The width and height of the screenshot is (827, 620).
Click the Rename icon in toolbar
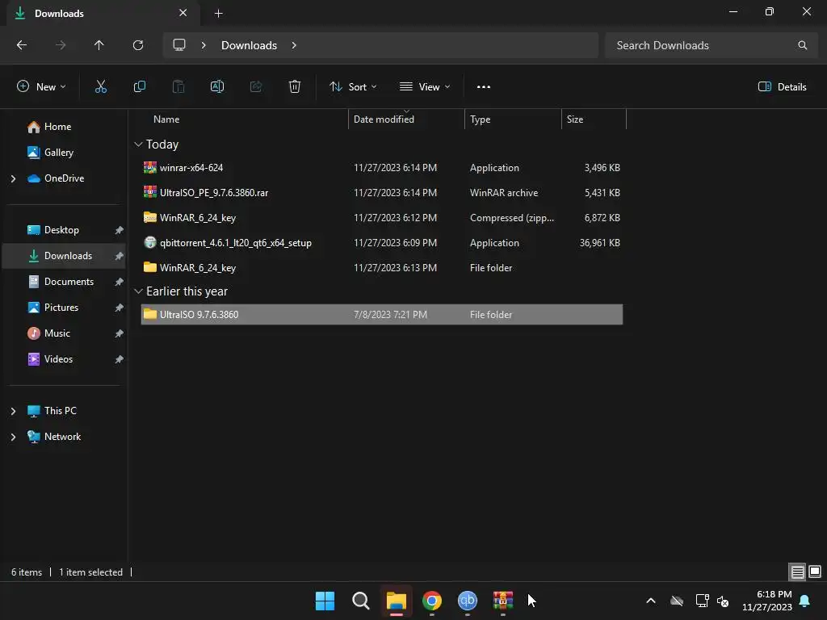(x=217, y=87)
